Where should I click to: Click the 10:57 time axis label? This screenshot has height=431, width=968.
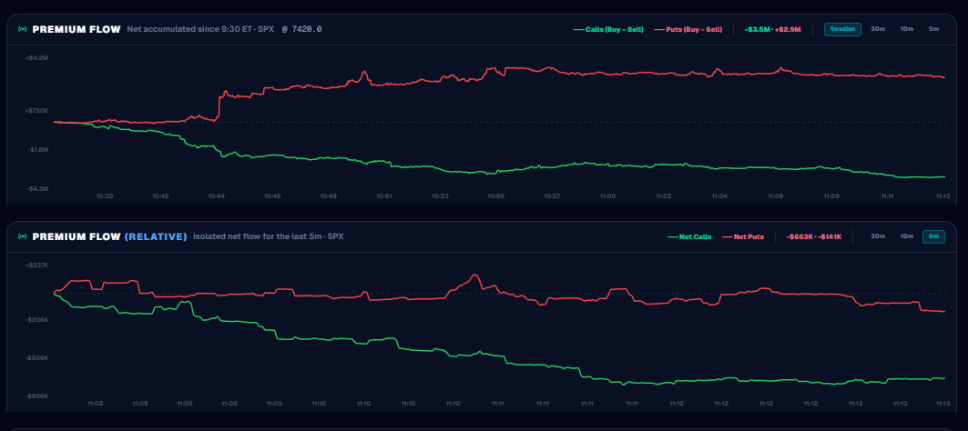[552, 196]
